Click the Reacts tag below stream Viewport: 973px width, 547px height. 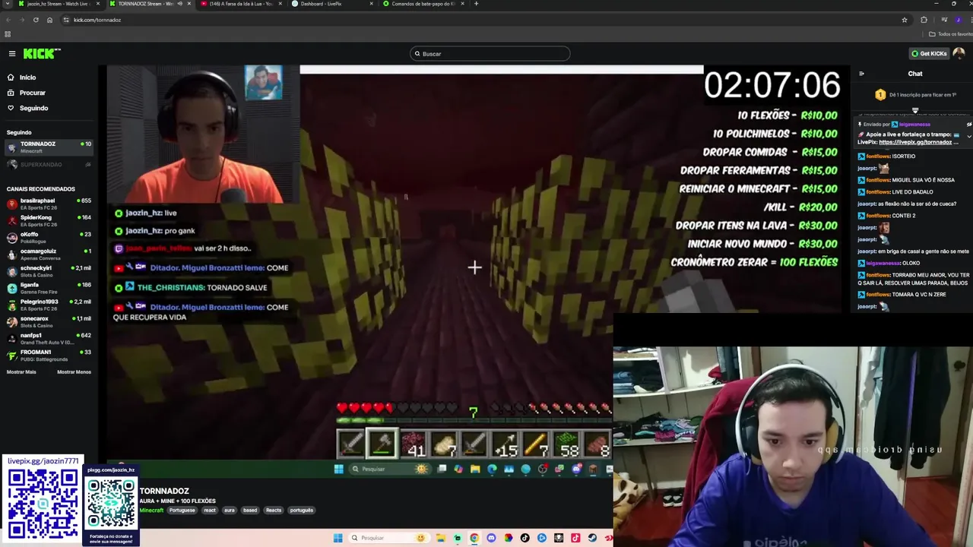click(274, 511)
